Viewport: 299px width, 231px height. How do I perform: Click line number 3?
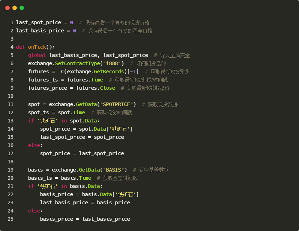[12, 39]
